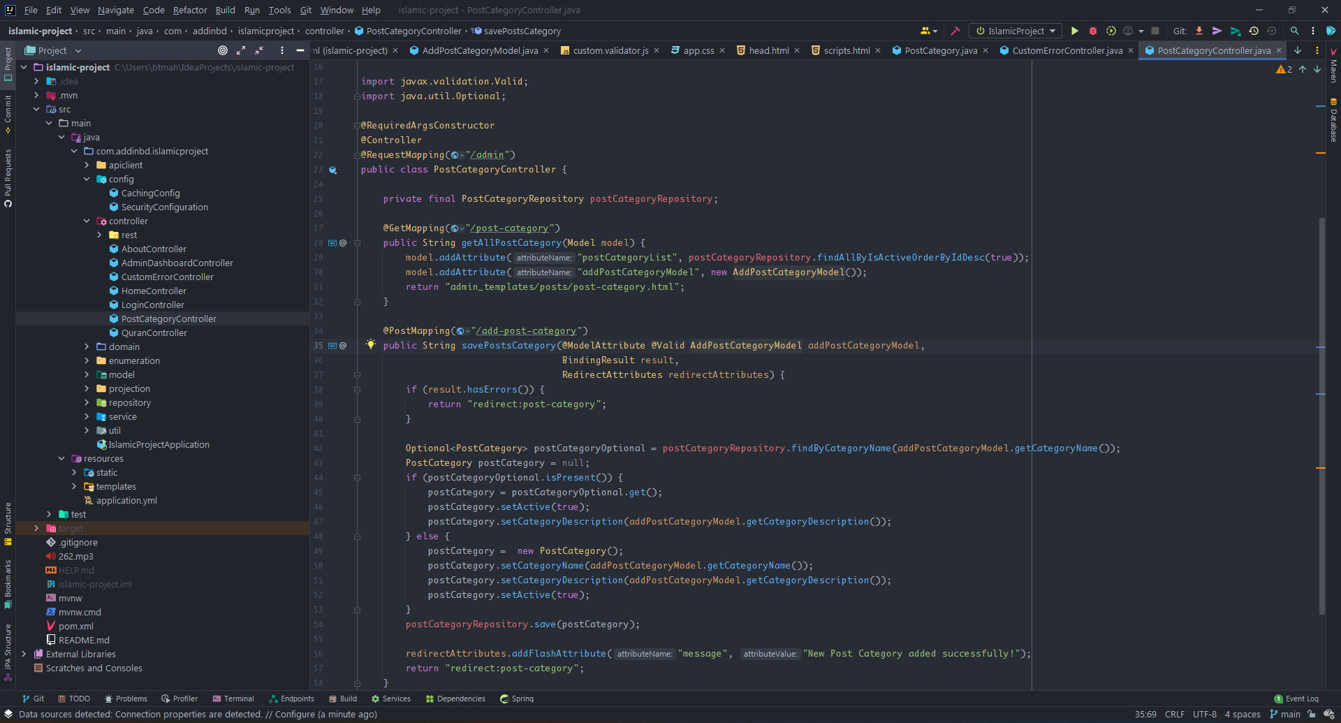
Task: Open the Terminal tool window
Action: [x=233, y=699]
